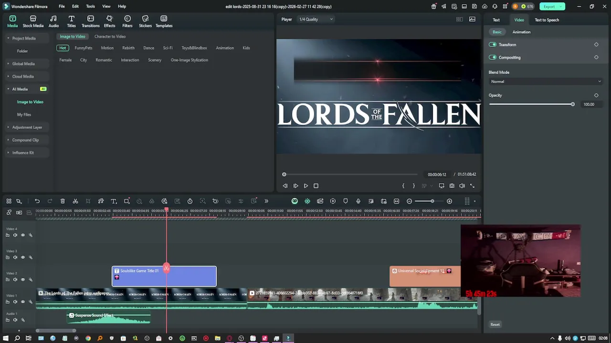
Task: Open the Help menu
Action: click(122, 6)
